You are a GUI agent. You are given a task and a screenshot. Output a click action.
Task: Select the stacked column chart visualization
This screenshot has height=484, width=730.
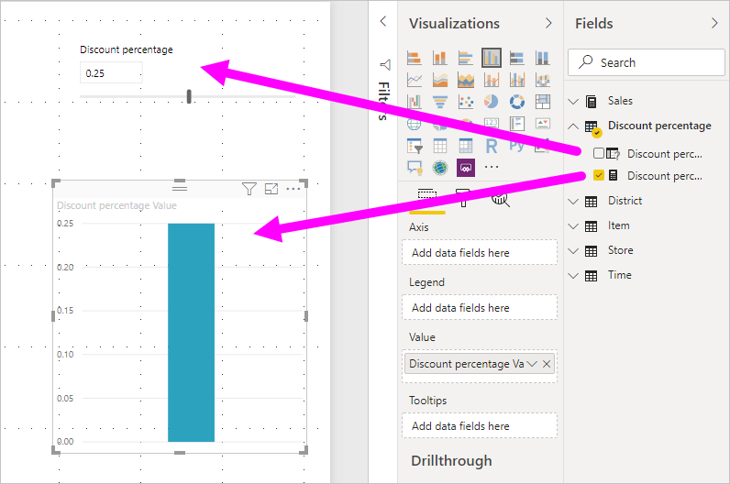tap(440, 58)
